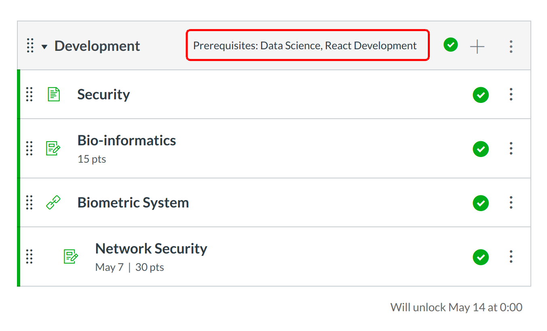The height and width of the screenshot is (331, 547).
Task: Open options menu for Network Security
Action: (511, 257)
